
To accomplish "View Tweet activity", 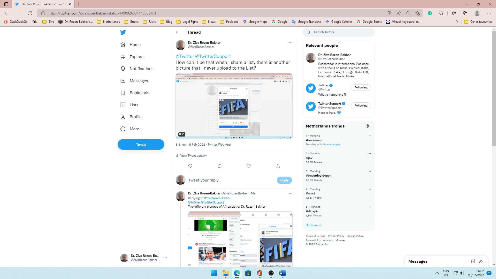I will [191, 156].
